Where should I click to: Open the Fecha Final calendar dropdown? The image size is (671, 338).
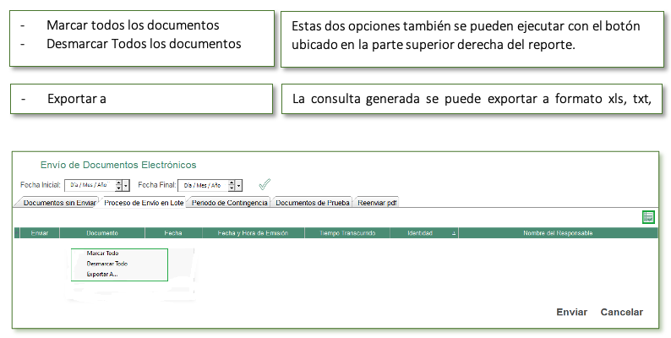coord(239,185)
